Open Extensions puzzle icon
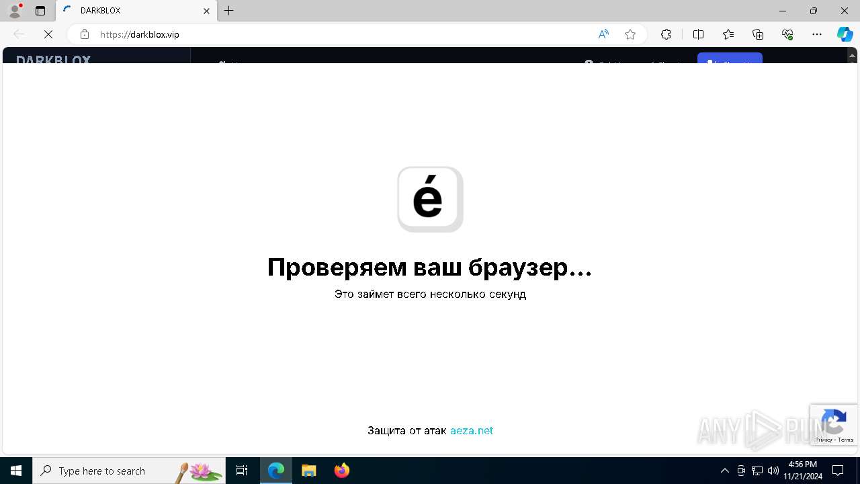The width and height of the screenshot is (860, 484). pos(666,34)
